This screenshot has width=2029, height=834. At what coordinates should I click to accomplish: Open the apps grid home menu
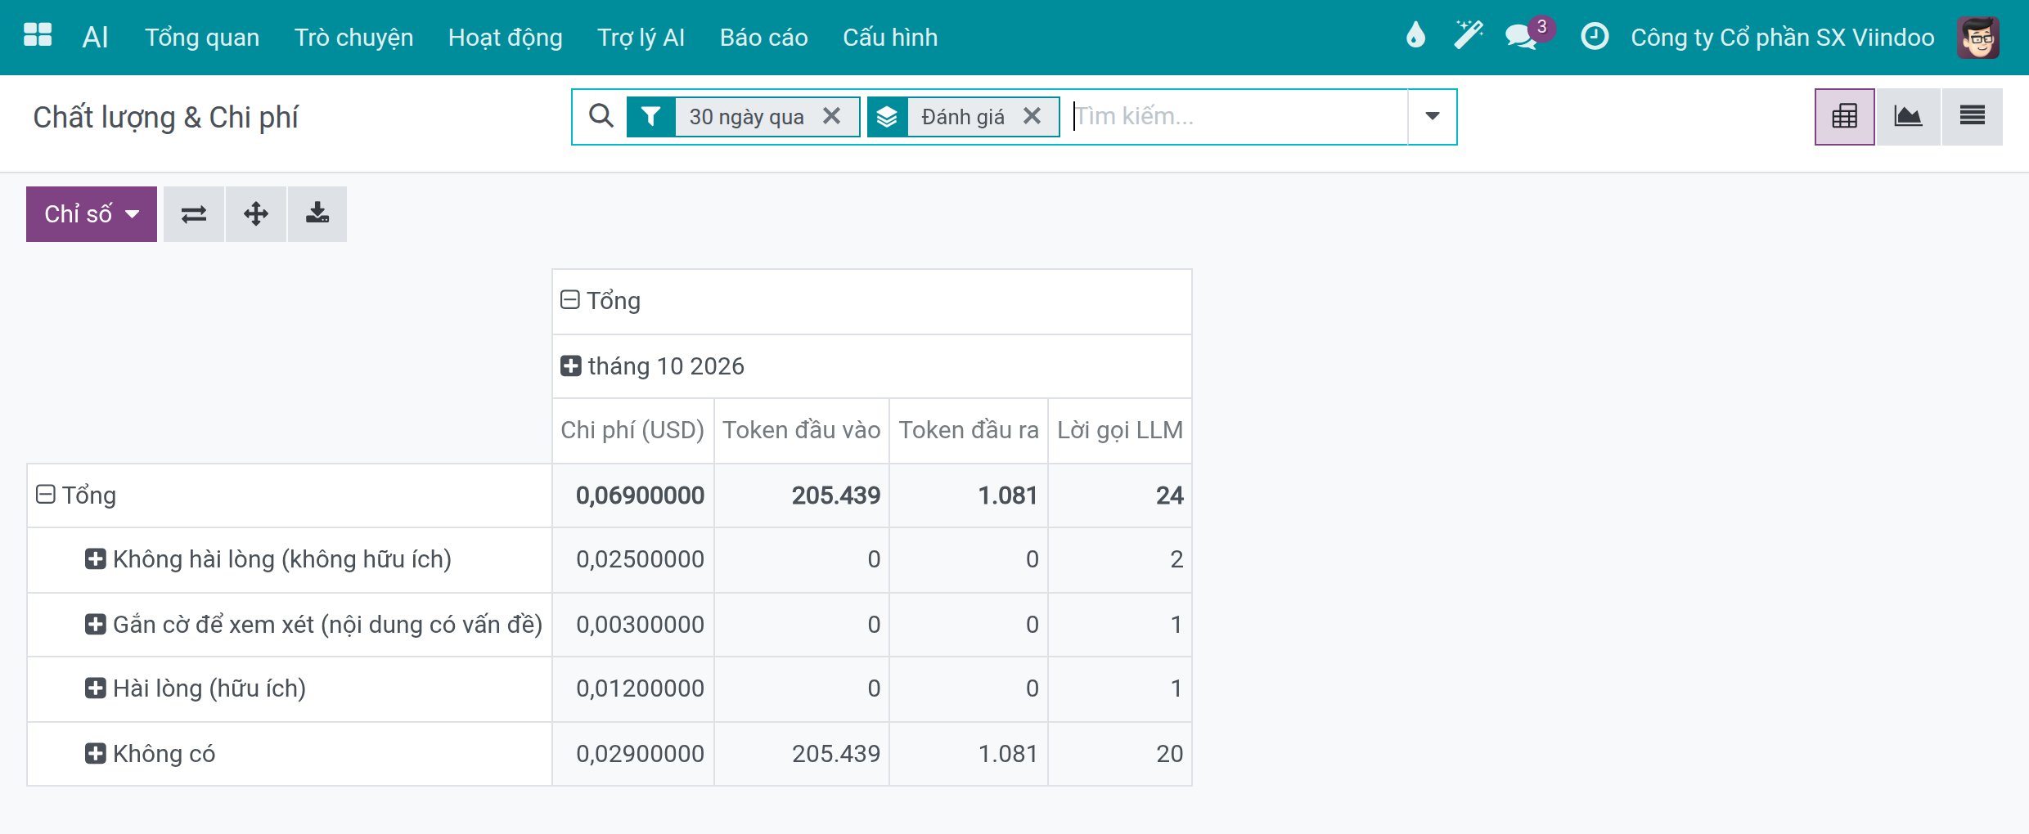coord(38,36)
